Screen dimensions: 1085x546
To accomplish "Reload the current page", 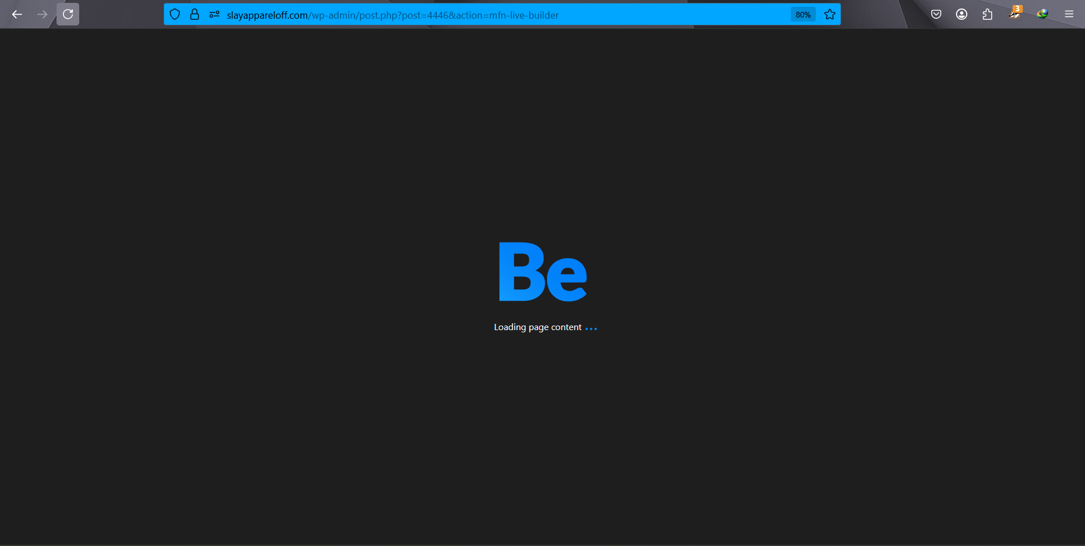I will [68, 14].
